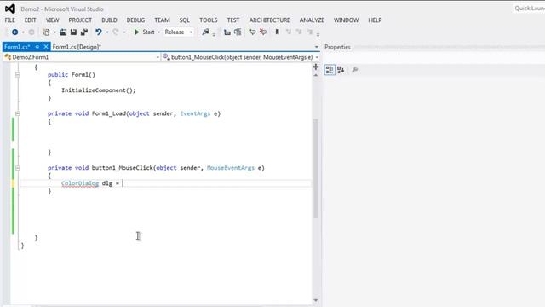
Task: Open the HELP menu
Action: [375, 20]
